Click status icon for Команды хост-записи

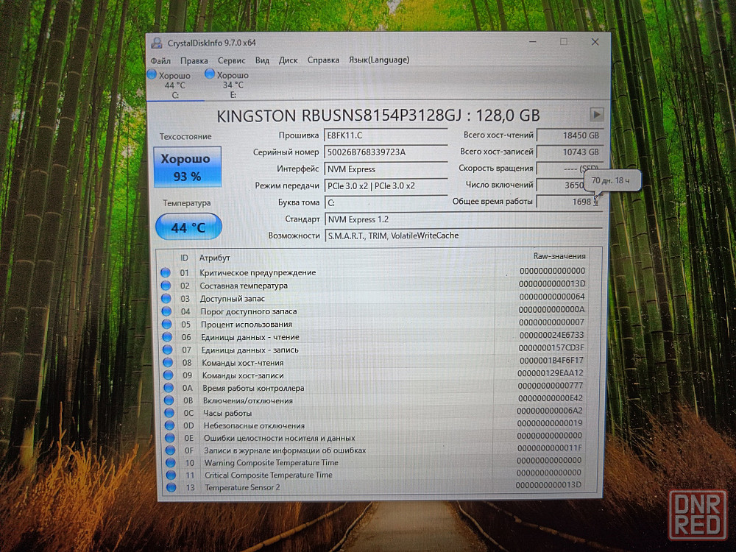coord(169,375)
